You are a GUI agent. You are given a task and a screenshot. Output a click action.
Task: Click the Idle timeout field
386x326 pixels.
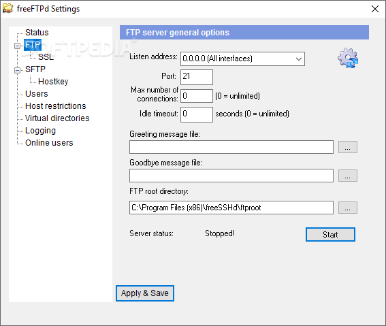click(197, 114)
